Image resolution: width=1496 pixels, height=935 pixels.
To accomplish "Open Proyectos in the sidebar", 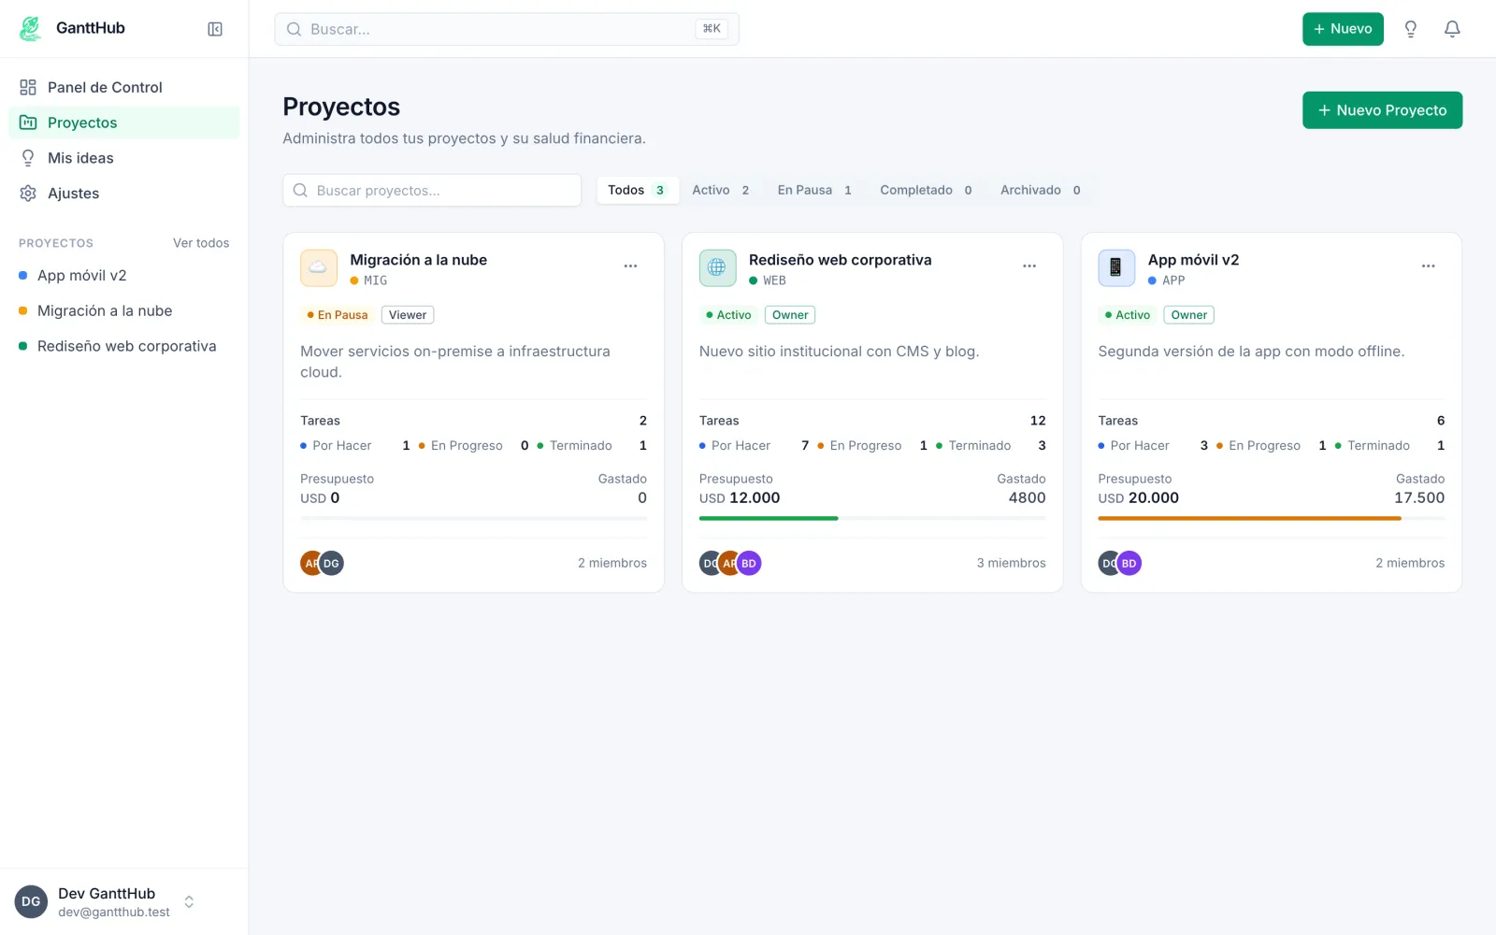I will (124, 122).
